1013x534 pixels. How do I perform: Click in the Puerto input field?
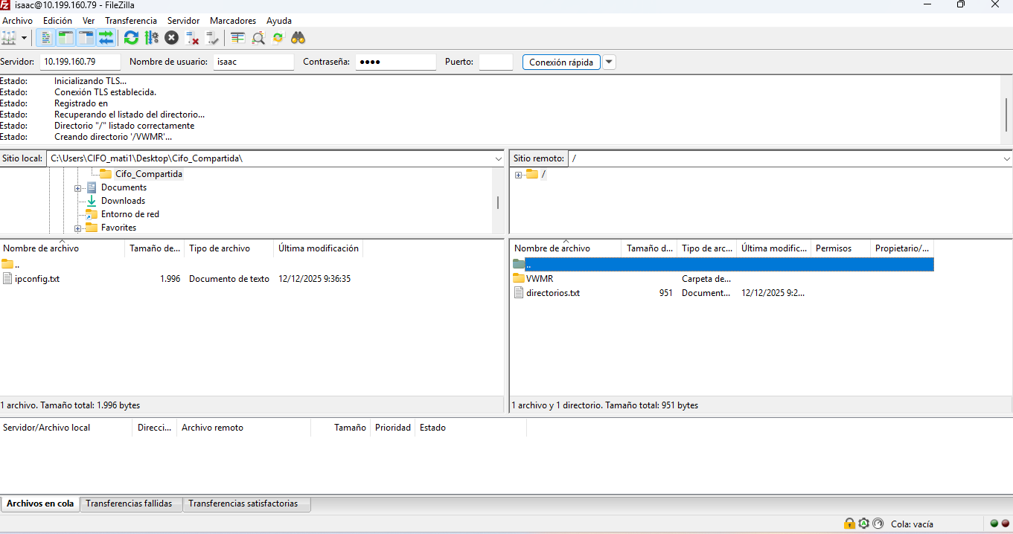pyautogui.click(x=495, y=62)
